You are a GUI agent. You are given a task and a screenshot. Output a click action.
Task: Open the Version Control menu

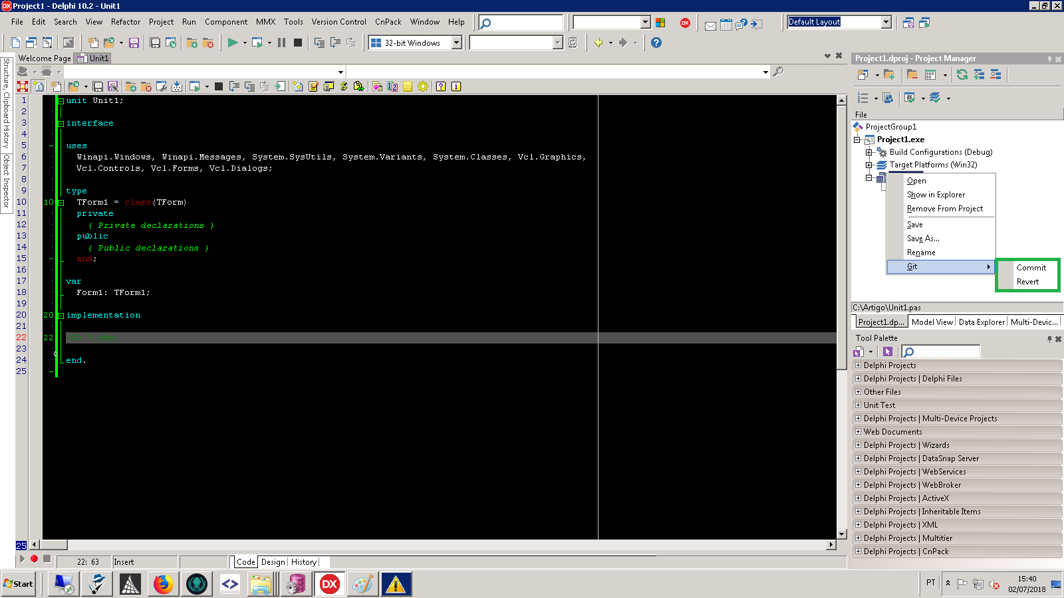click(339, 21)
